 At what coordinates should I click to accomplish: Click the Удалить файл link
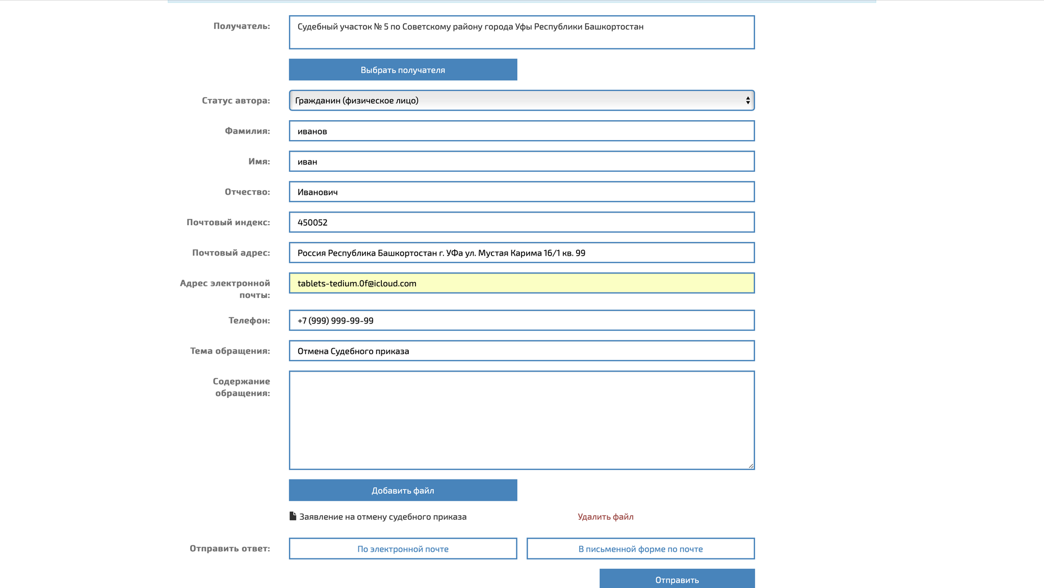(x=606, y=517)
